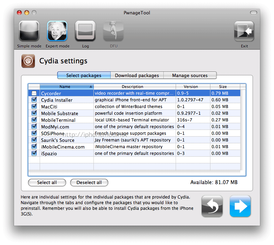Toggle the MobileTerminal checkbox
Screen dimensions: 274x245
pyautogui.click(x=34, y=120)
